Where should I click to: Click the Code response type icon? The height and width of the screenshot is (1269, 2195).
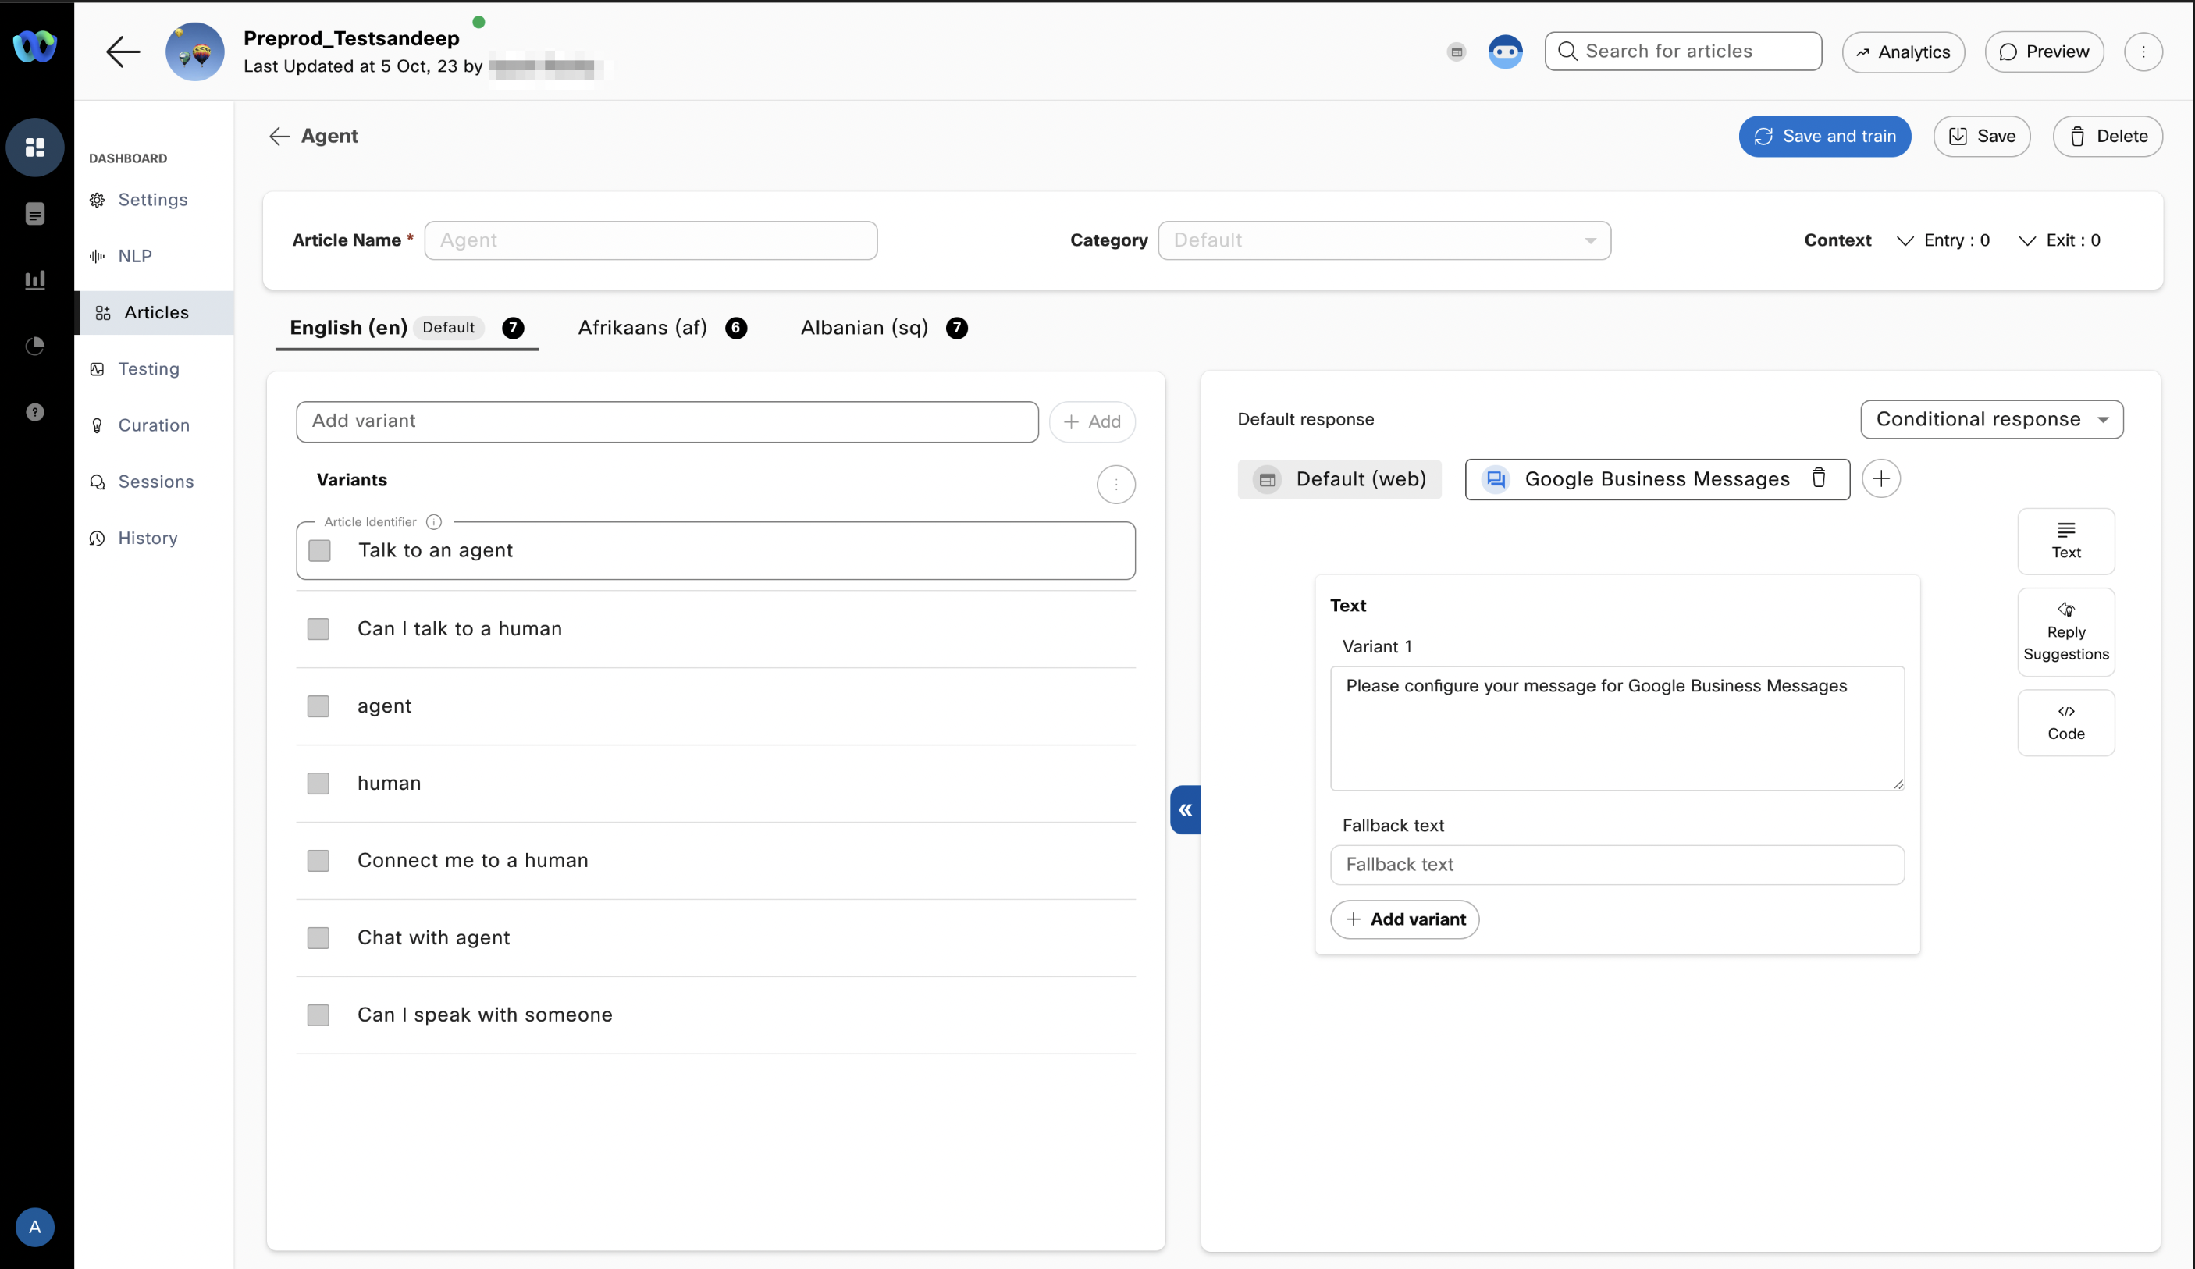click(x=2065, y=720)
